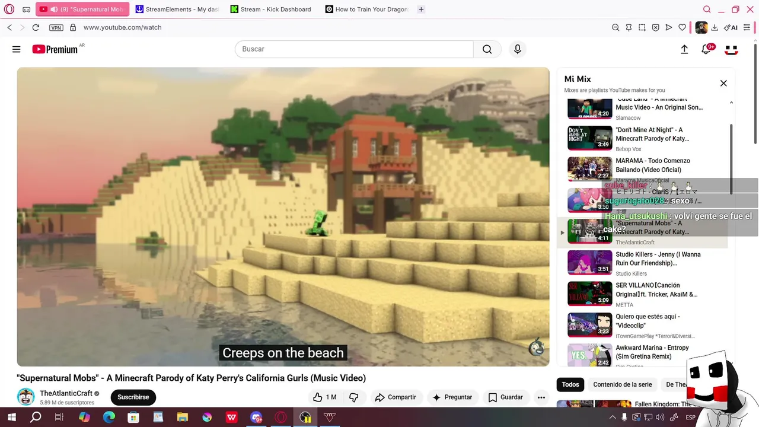759x427 pixels.
Task: Switch to StreamElements dashboard tab
Action: (178, 9)
